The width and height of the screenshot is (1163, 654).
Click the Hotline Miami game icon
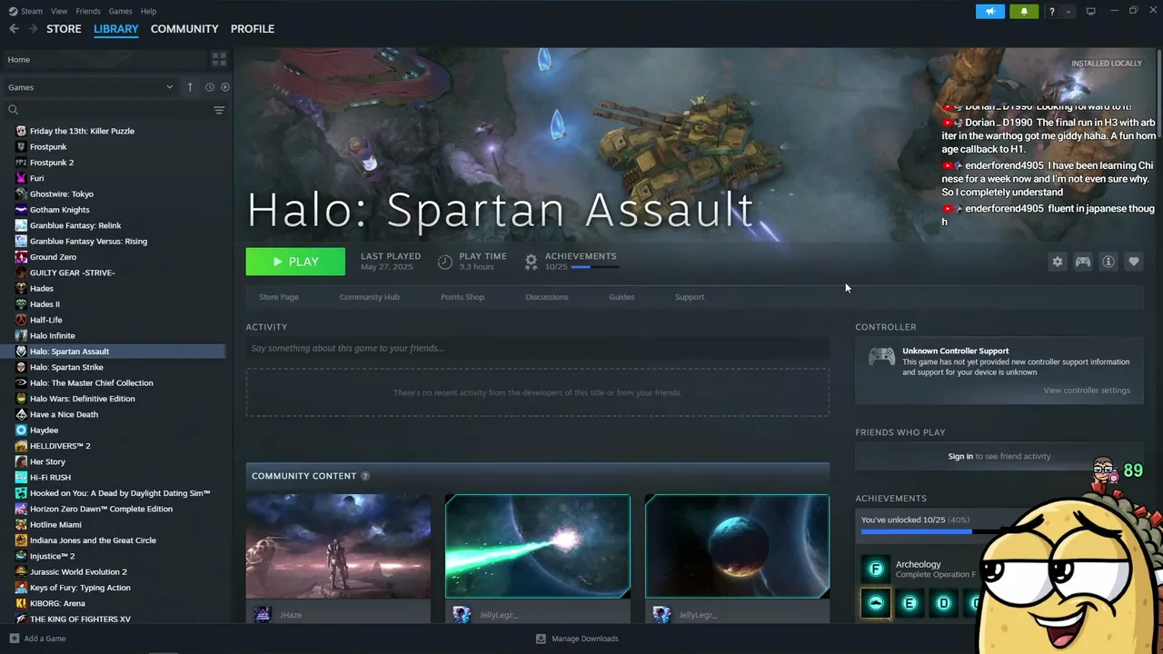click(21, 525)
